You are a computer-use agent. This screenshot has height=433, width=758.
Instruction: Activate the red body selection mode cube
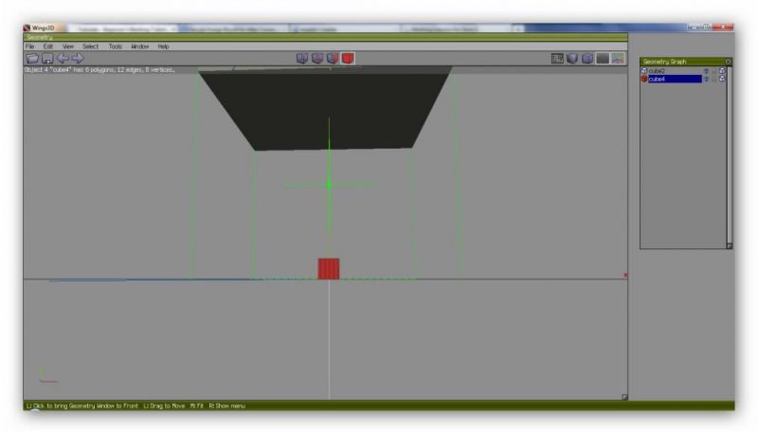[x=348, y=59]
